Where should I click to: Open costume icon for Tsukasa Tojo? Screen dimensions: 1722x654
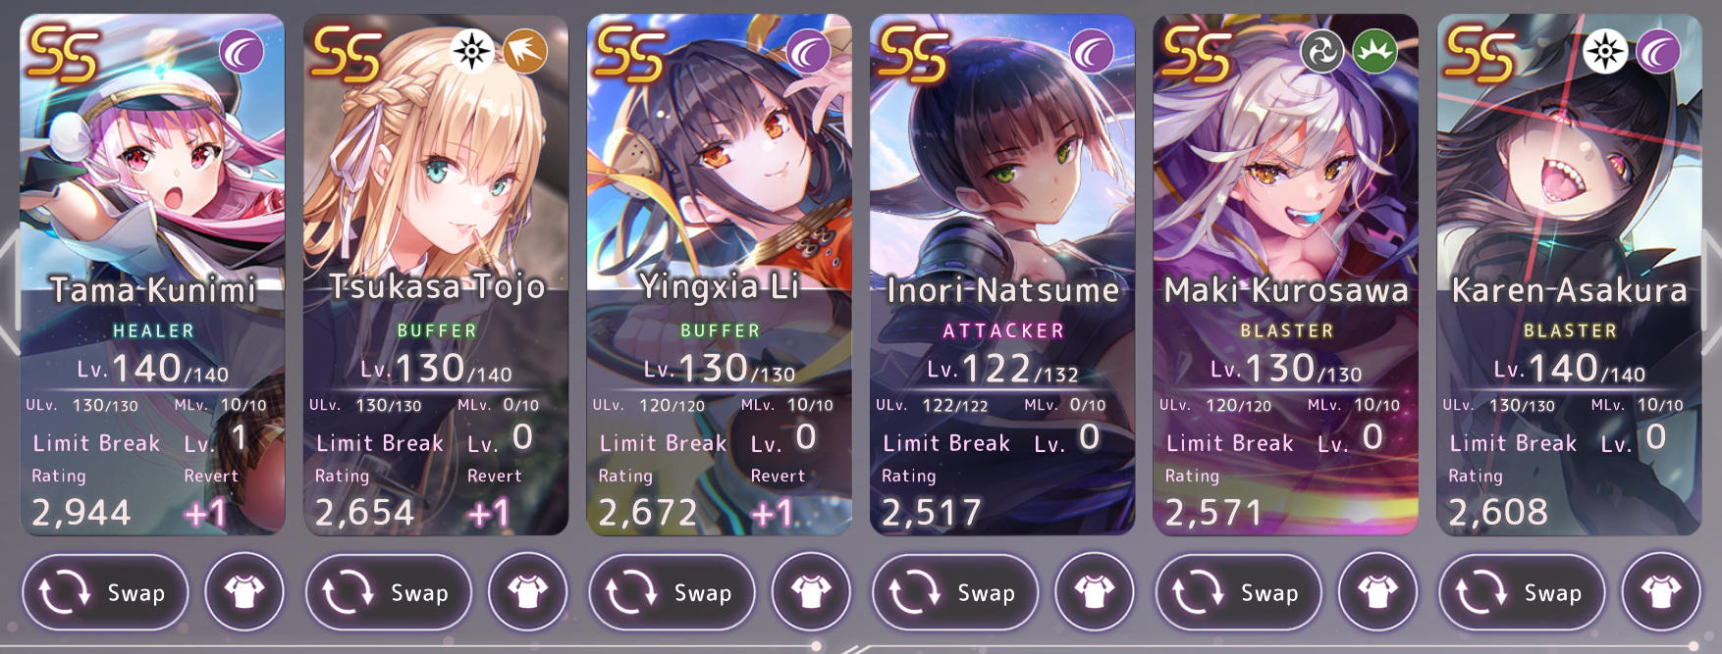(528, 592)
